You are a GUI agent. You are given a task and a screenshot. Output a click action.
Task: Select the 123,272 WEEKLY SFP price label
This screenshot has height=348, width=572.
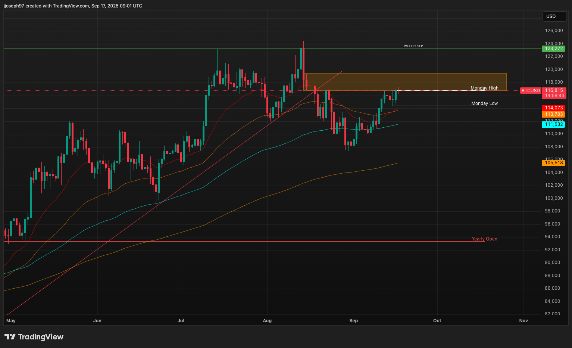pyautogui.click(x=553, y=49)
